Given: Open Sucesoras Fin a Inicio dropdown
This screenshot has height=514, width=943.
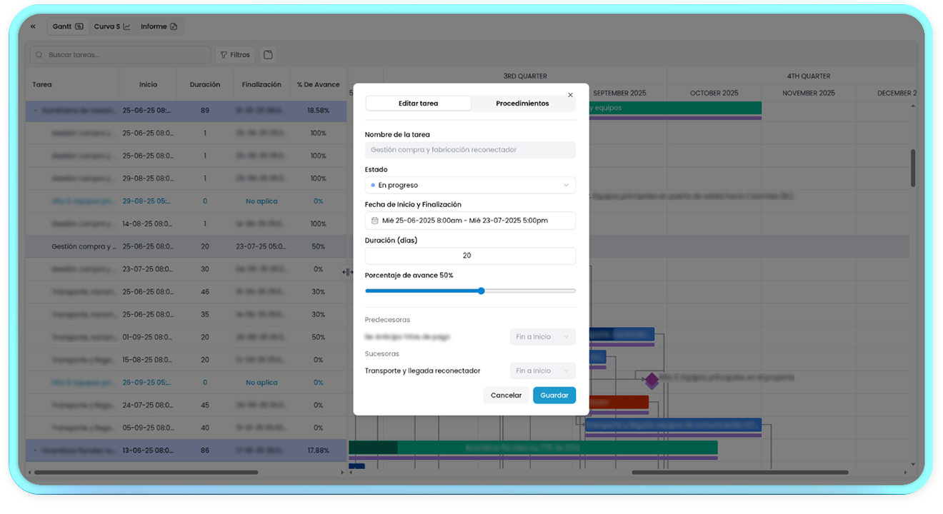Looking at the screenshot, I should 542,371.
